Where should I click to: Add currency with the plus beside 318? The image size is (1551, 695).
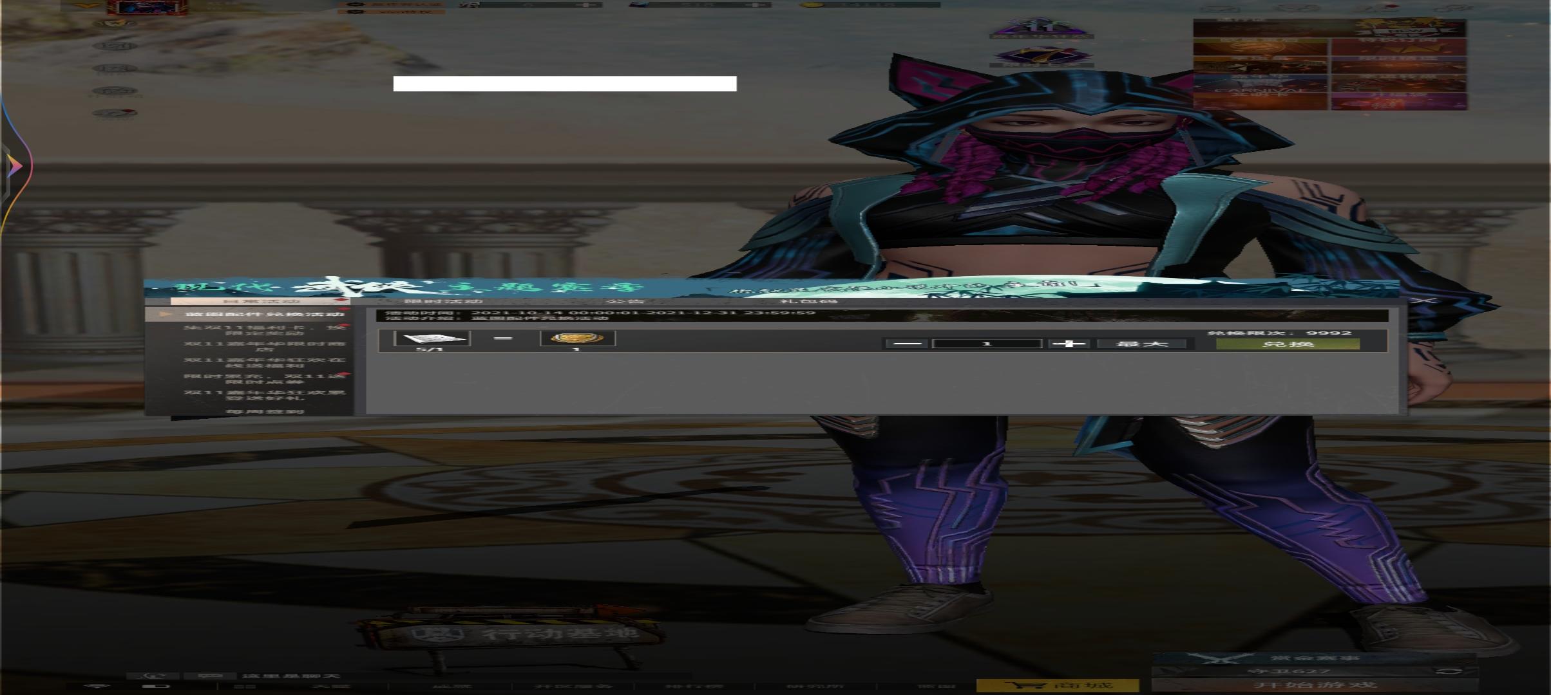pos(757,5)
